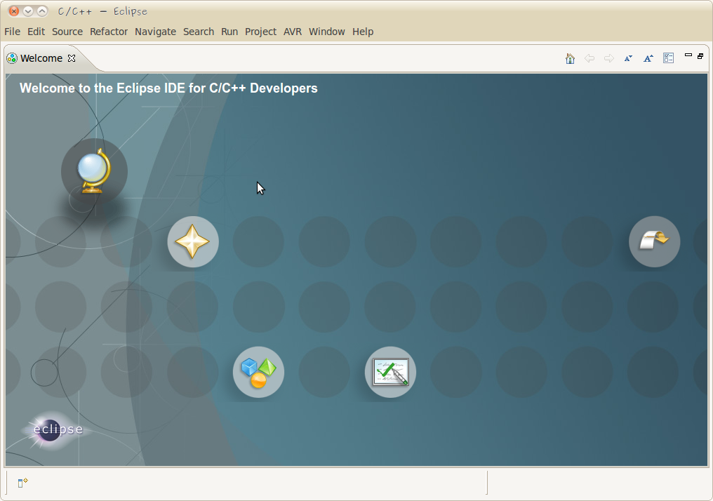
Task: Select the Welcome tab
Action: 41,58
